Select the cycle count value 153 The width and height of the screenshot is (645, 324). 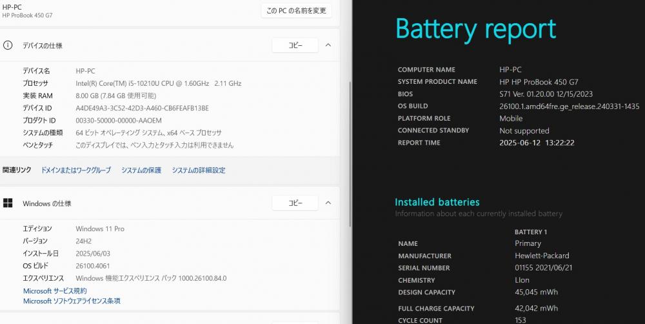point(521,320)
